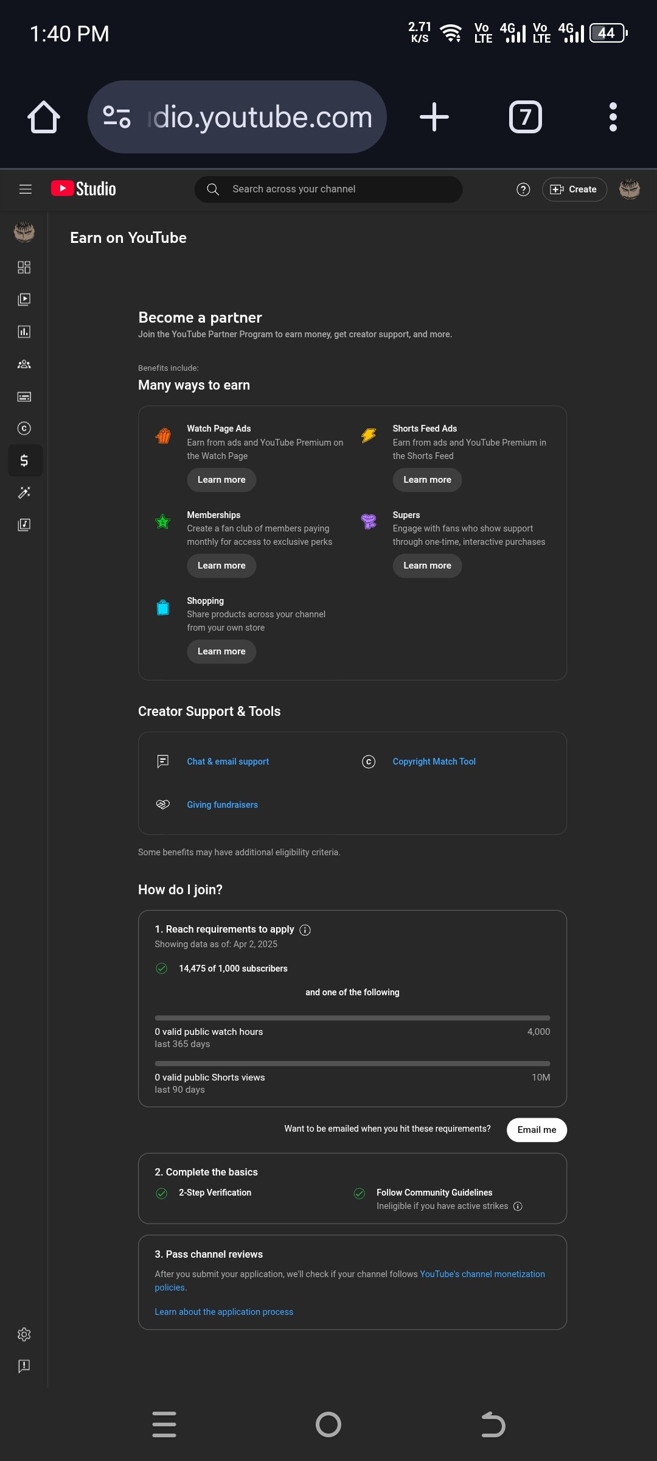This screenshot has width=657, height=1461.
Task: Learn more about Shorts Feed Ads
Action: coord(427,480)
